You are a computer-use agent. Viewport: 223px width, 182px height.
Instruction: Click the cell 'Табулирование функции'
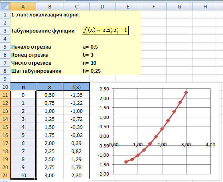43,31
